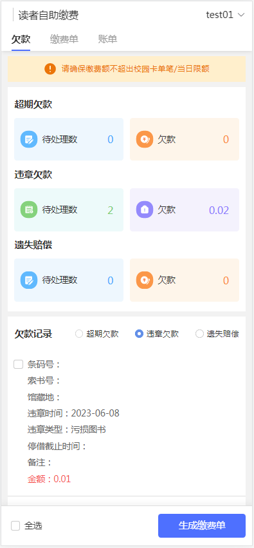Image resolution: width=254 pixels, height=548 pixels.
Task: Check the record checkbox beside 条码号
Action: pos(18,364)
